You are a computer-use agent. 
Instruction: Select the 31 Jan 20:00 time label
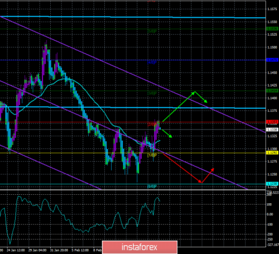pyautogui.click(x=59, y=250)
